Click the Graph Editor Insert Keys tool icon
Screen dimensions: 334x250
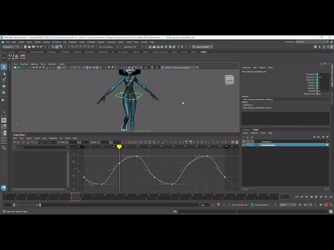tap(18, 142)
